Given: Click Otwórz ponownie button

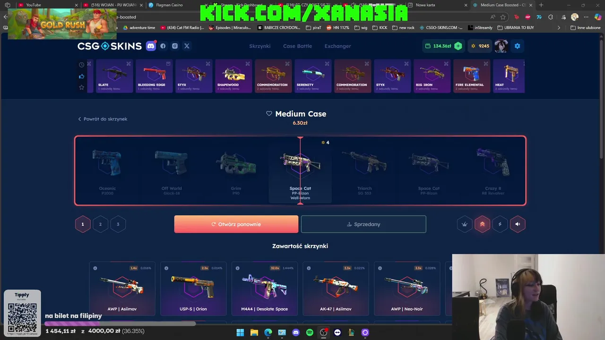Looking at the screenshot, I should click(236, 224).
